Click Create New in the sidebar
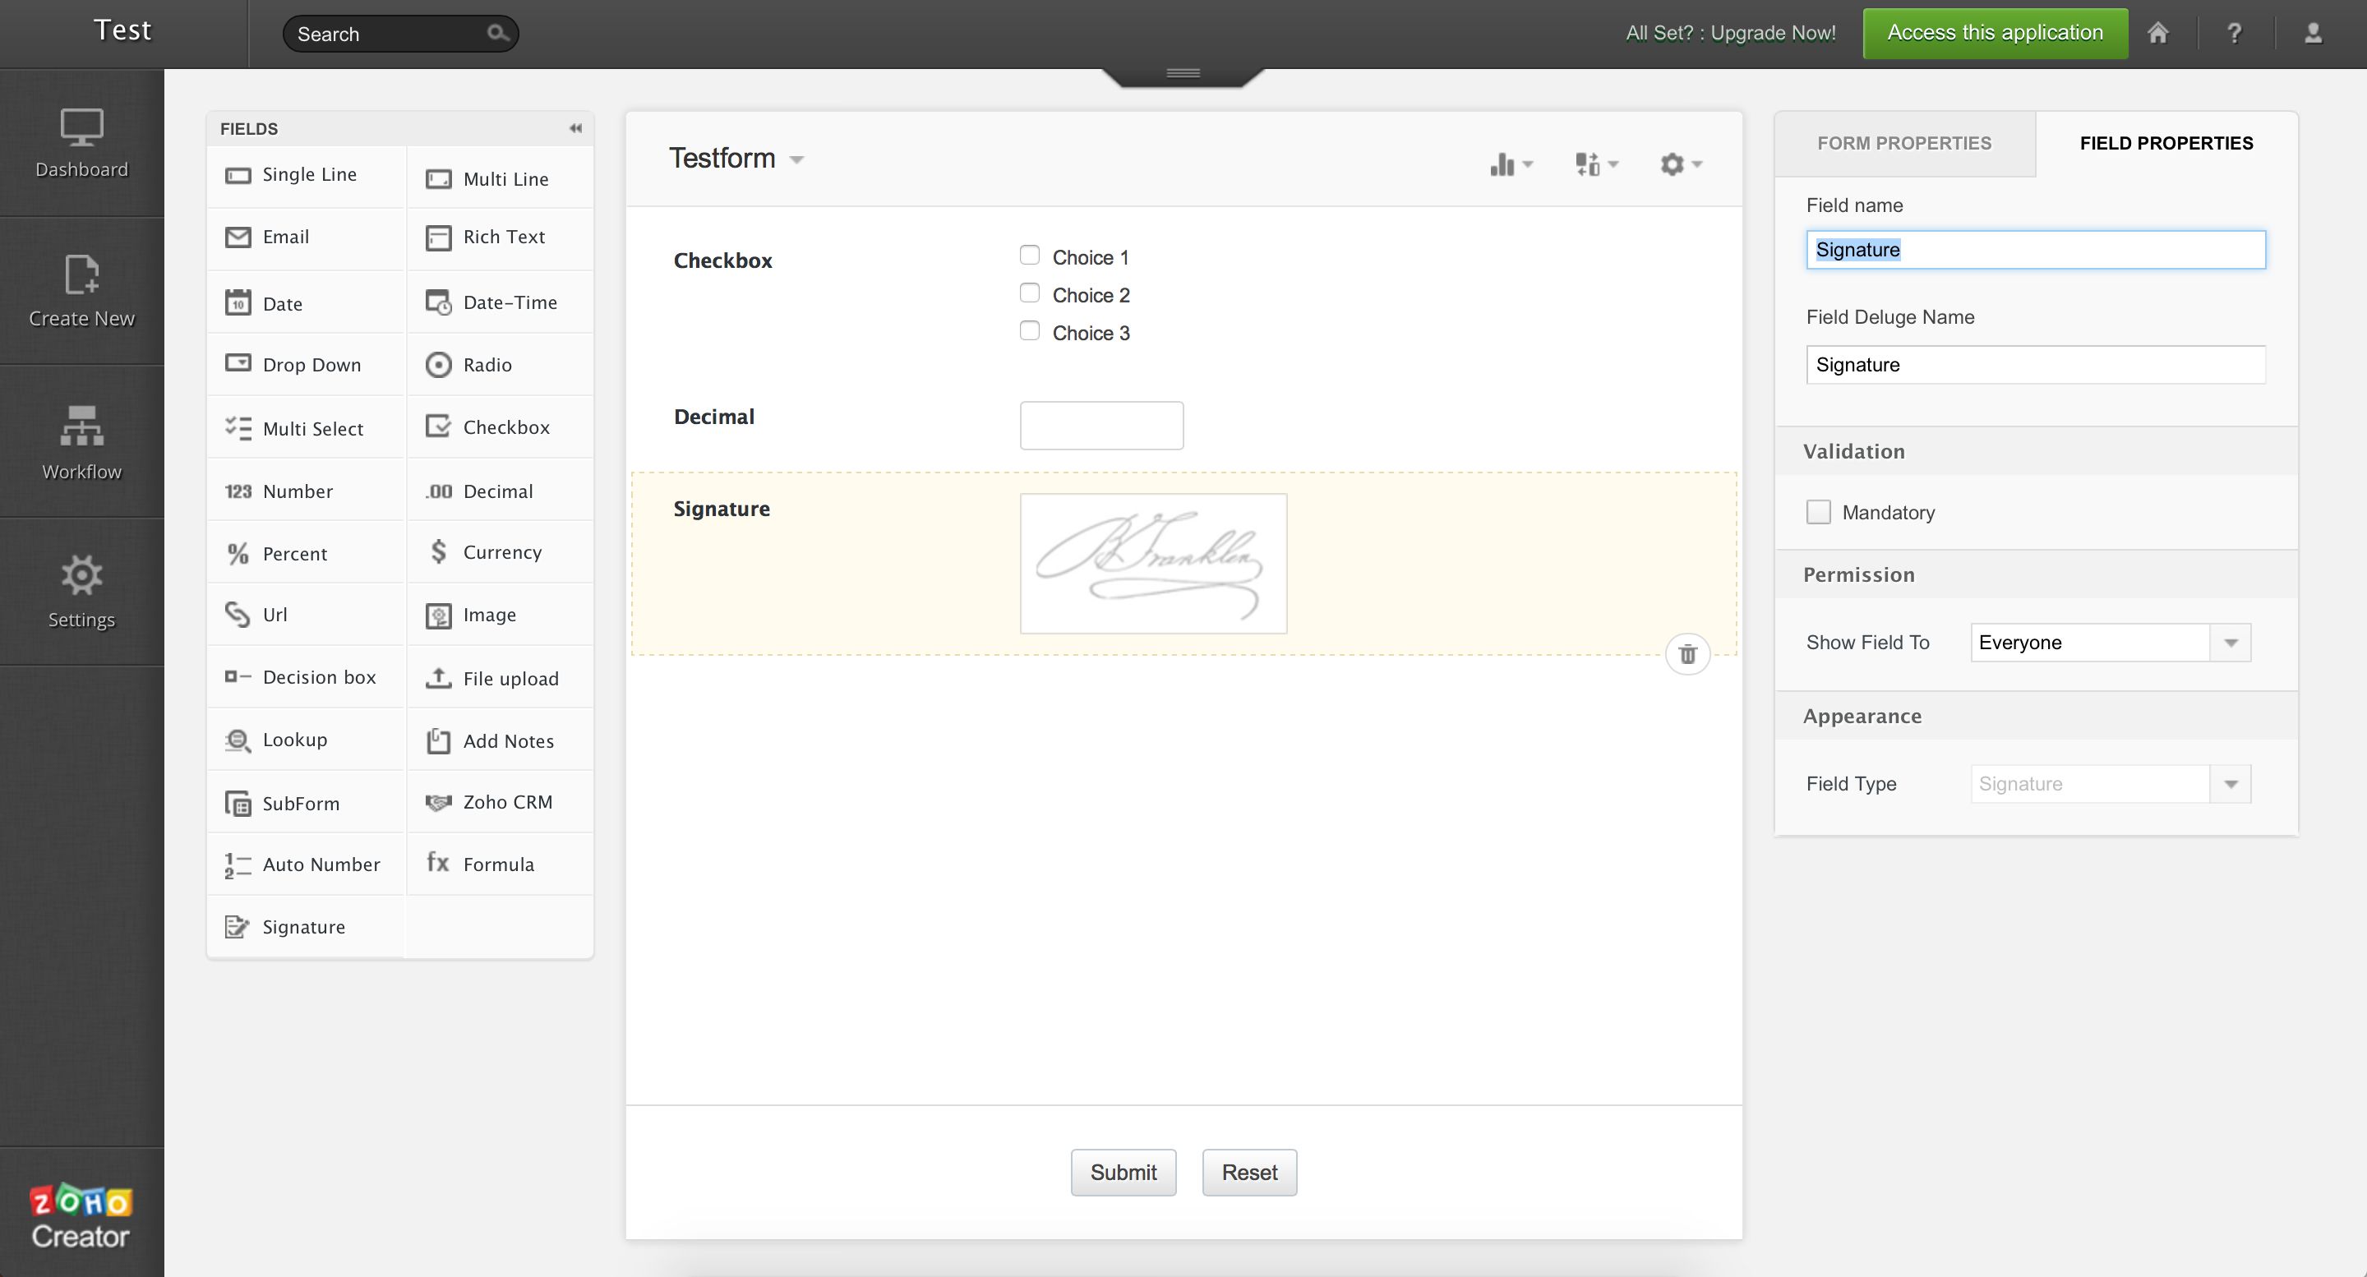The height and width of the screenshot is (1277, 2367). 82,291
